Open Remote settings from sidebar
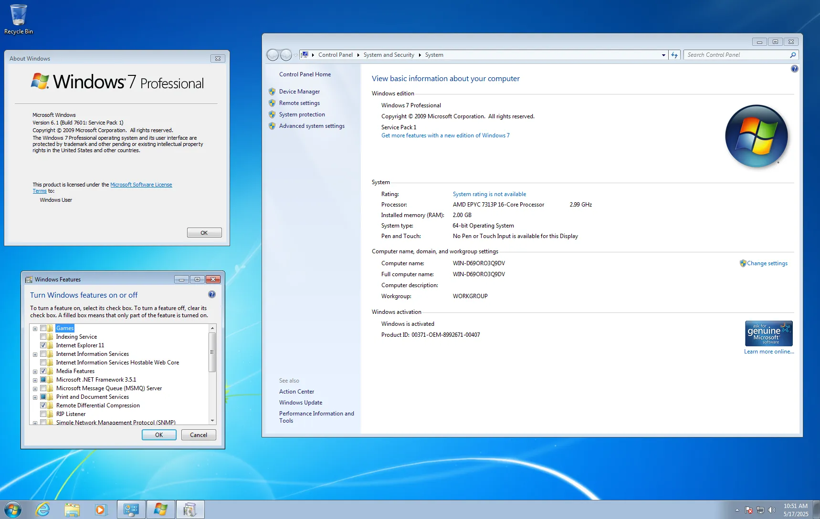This screenshot has height=519, width=820. (x=299, y=103)
